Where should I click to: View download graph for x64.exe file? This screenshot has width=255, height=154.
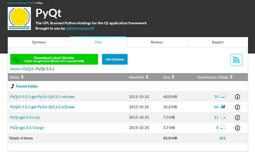point(222,96)
